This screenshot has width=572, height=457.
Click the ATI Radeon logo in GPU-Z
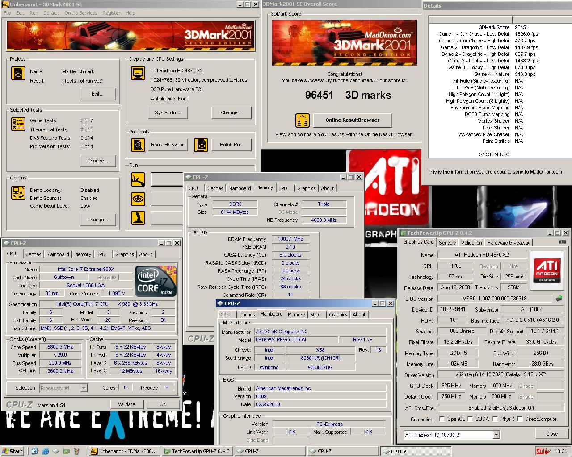pyautogui.click(x=547, y=271)
